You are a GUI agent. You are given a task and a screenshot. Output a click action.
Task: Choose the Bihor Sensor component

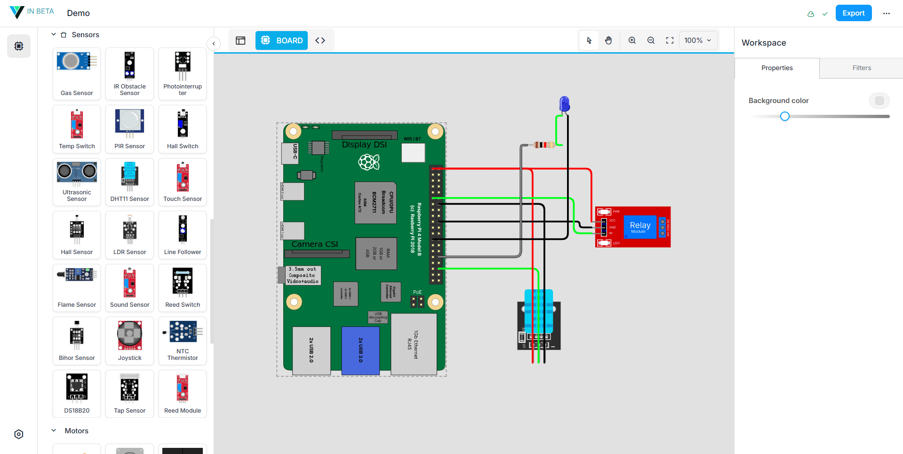click(77, 341)
